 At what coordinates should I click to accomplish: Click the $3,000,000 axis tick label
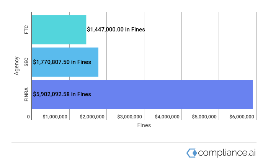(x=129, y=117)
